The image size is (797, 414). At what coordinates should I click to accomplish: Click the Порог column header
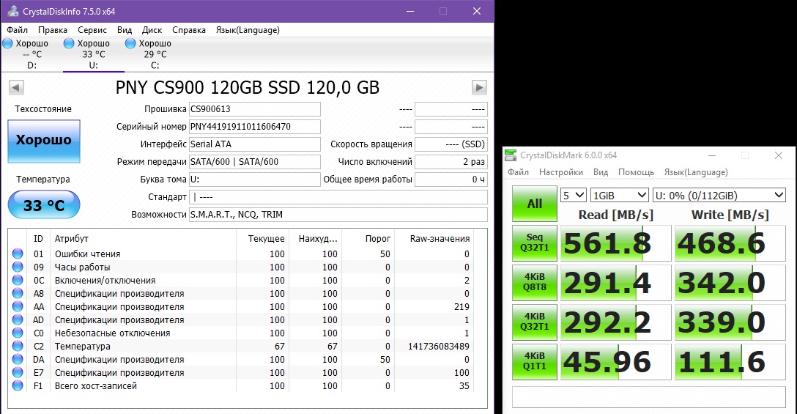tap(378, 239)
